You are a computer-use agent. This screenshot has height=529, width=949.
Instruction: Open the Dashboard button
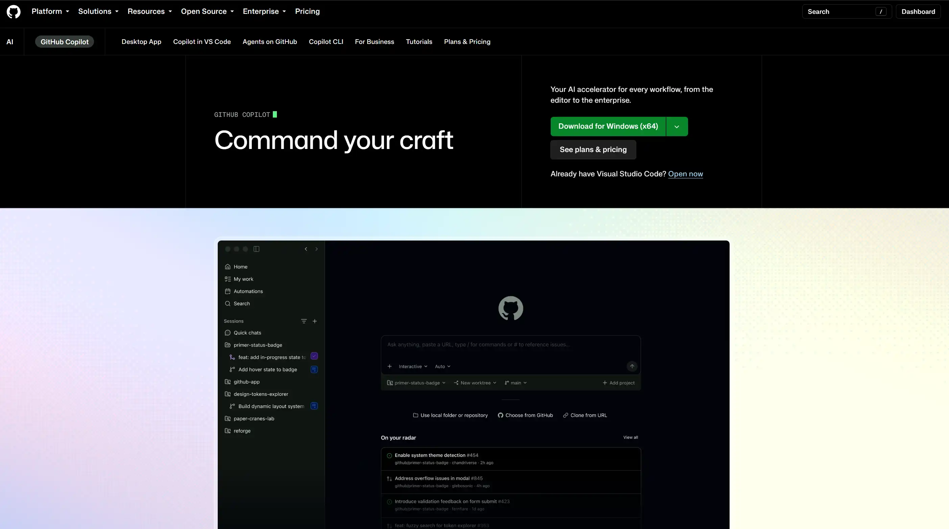click(918, 11)
